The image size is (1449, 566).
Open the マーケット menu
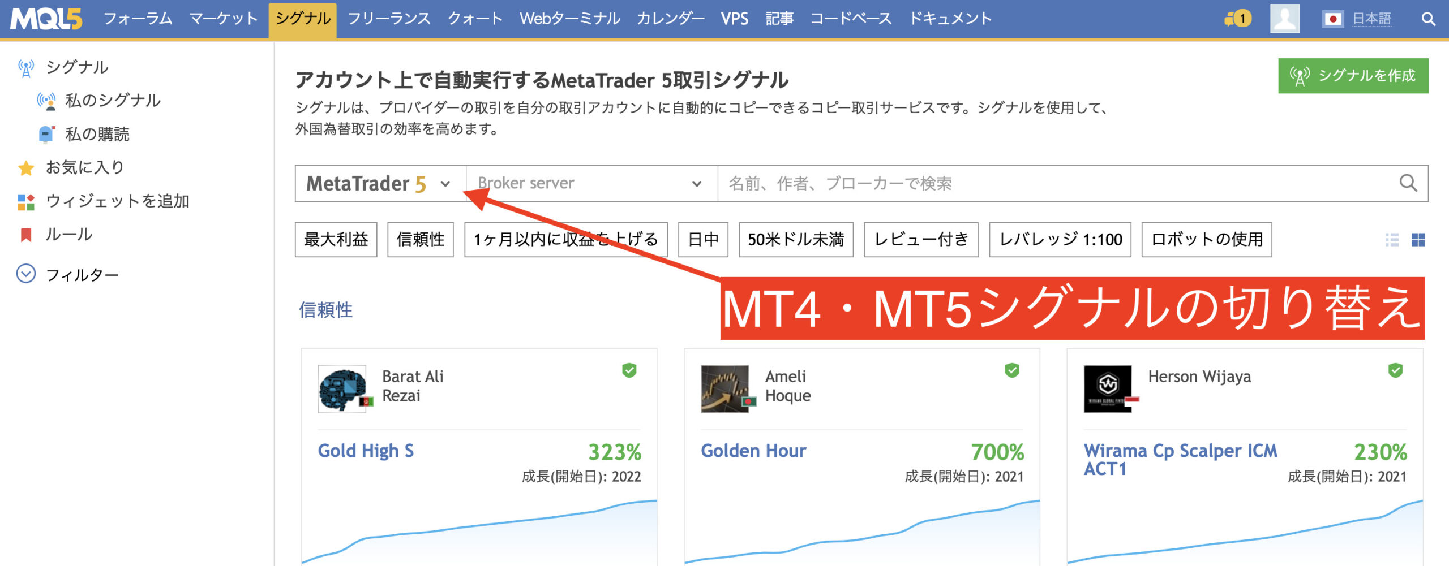(224, 19)
